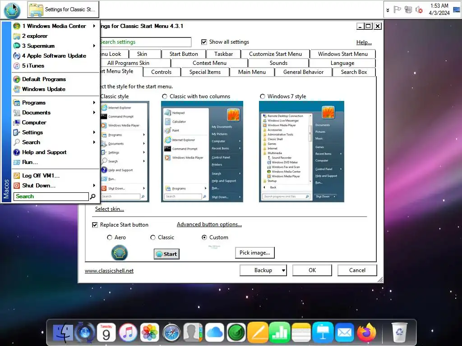This screenshot has height=346, width=462.
Task: Open the Customize Start Menu tab
Action: 275,54
